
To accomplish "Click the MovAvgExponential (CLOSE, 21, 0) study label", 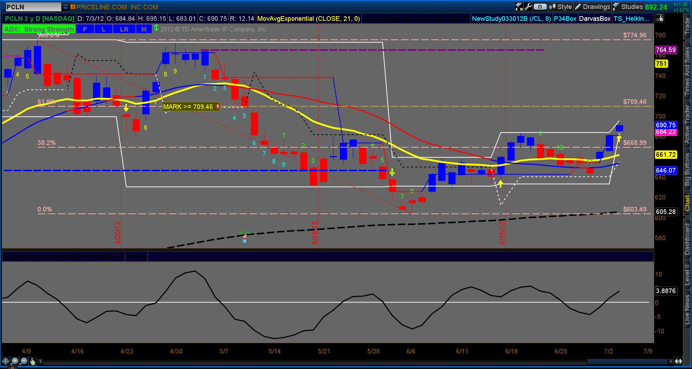I will coord(309,18).
